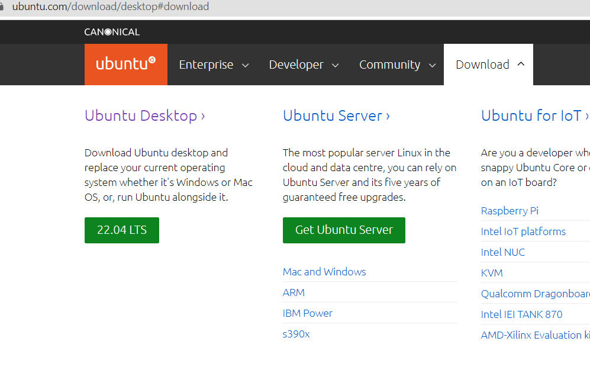590x373 pixels.
Task: Open the Raspberry Pi link
Action: [x=510, y=211]
